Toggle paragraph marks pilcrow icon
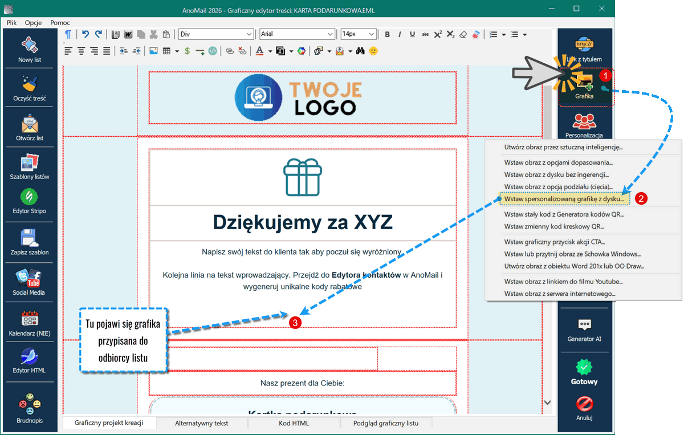The height and width of the screenshot is (435, 684). click(68, 34)
